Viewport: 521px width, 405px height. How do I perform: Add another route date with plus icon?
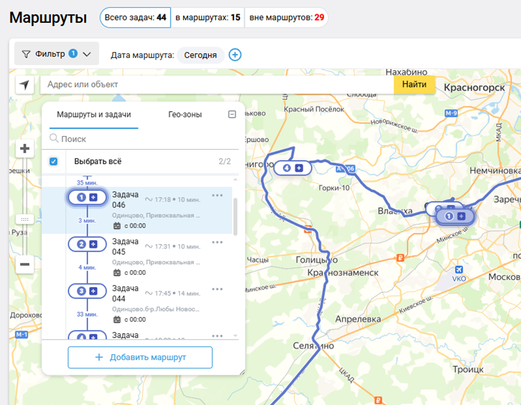coord(235,55)
